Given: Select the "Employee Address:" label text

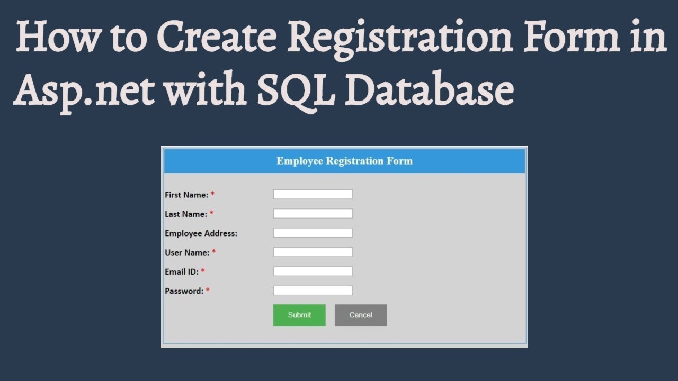Looking at the screenshot, I should click(x=201, y=233).
